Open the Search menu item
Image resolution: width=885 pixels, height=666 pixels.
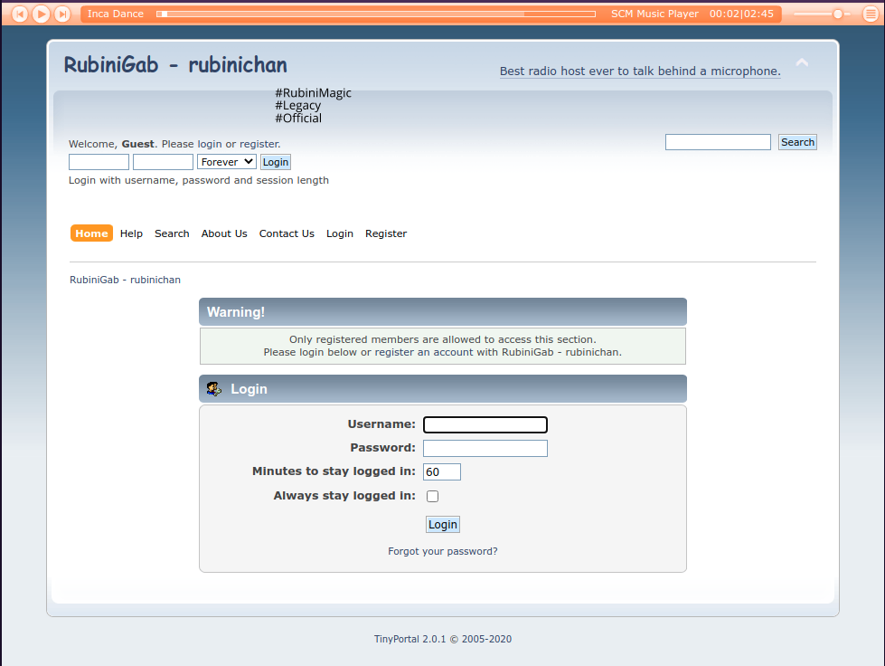[x=172, y=233]
